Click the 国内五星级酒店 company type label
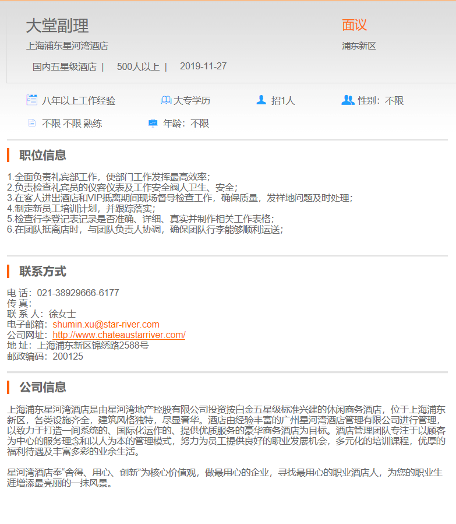This screenshot has height=524, width=456. (64, 66)
